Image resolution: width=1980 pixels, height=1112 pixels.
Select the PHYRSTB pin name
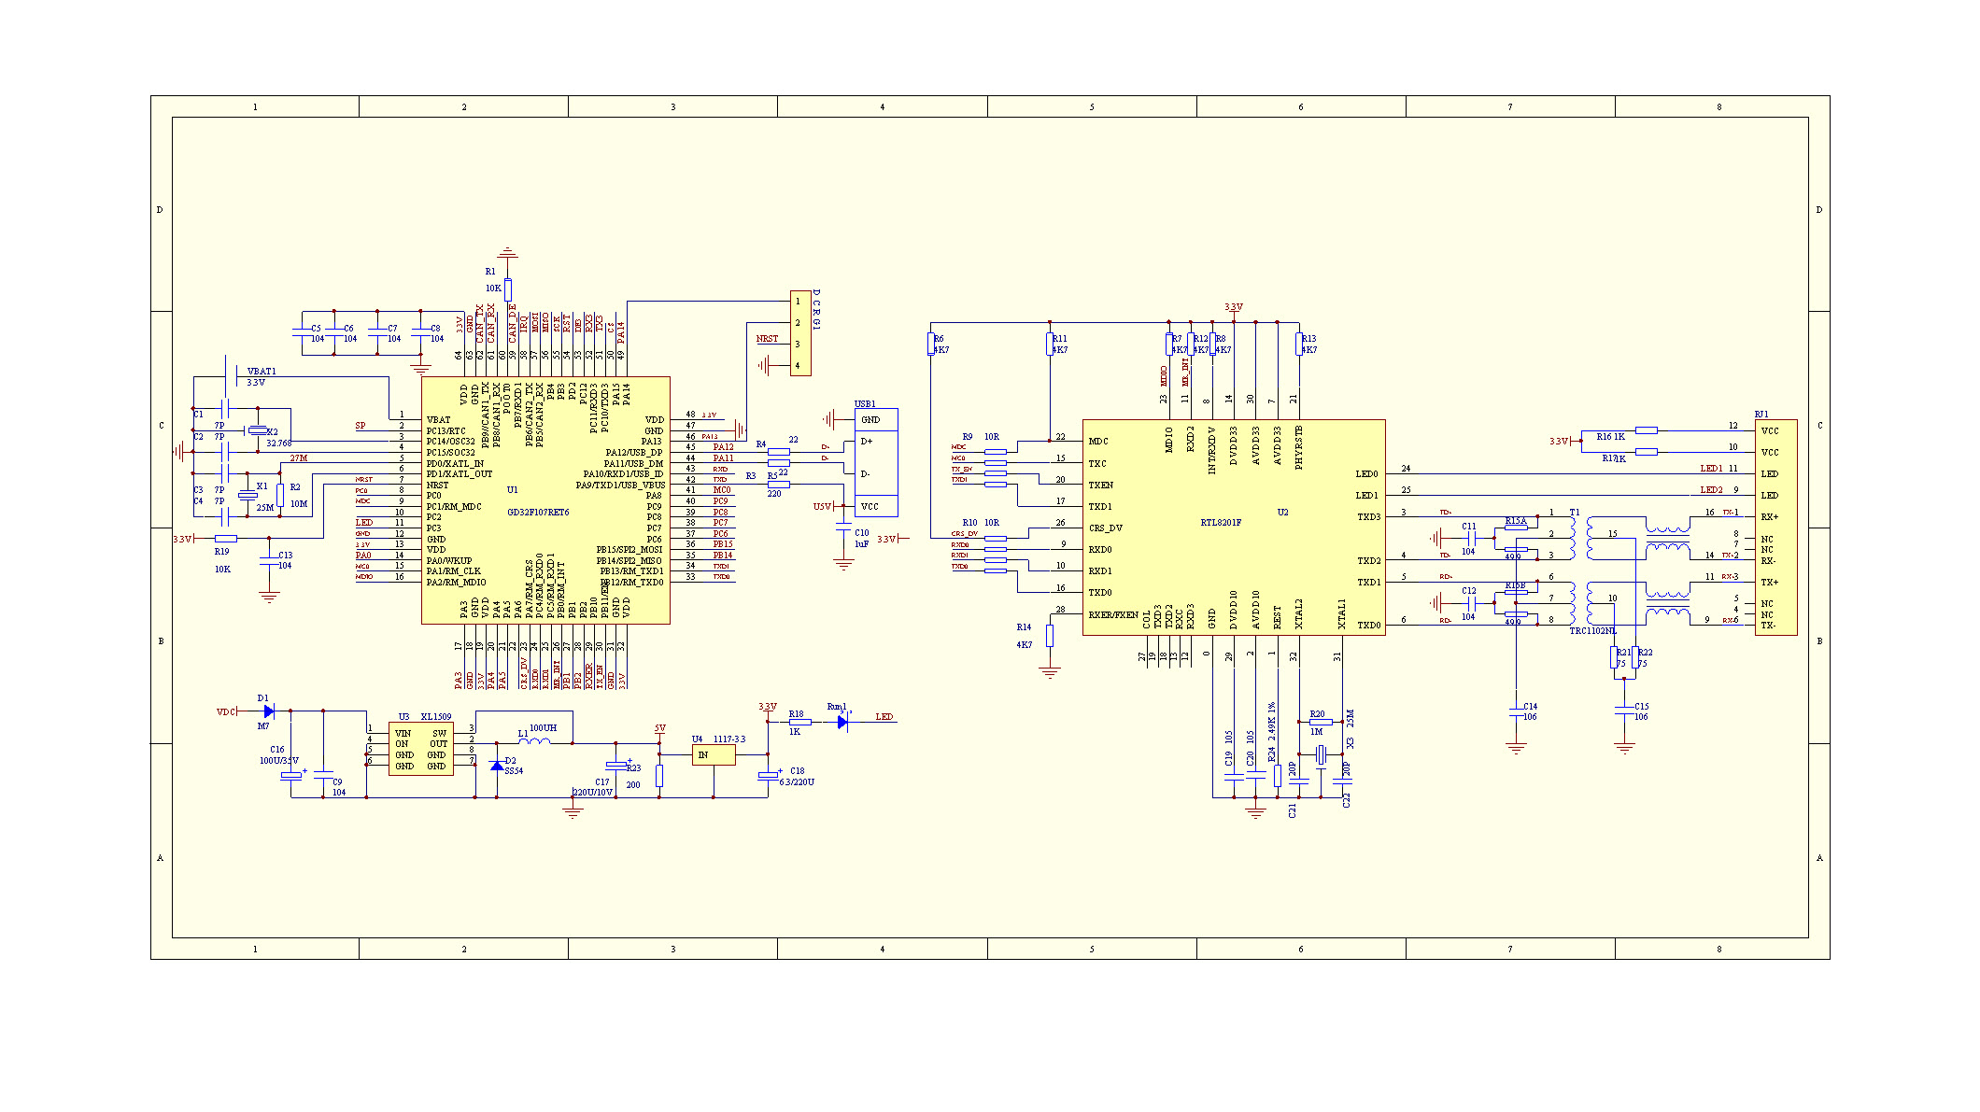tap(1298, 447)
